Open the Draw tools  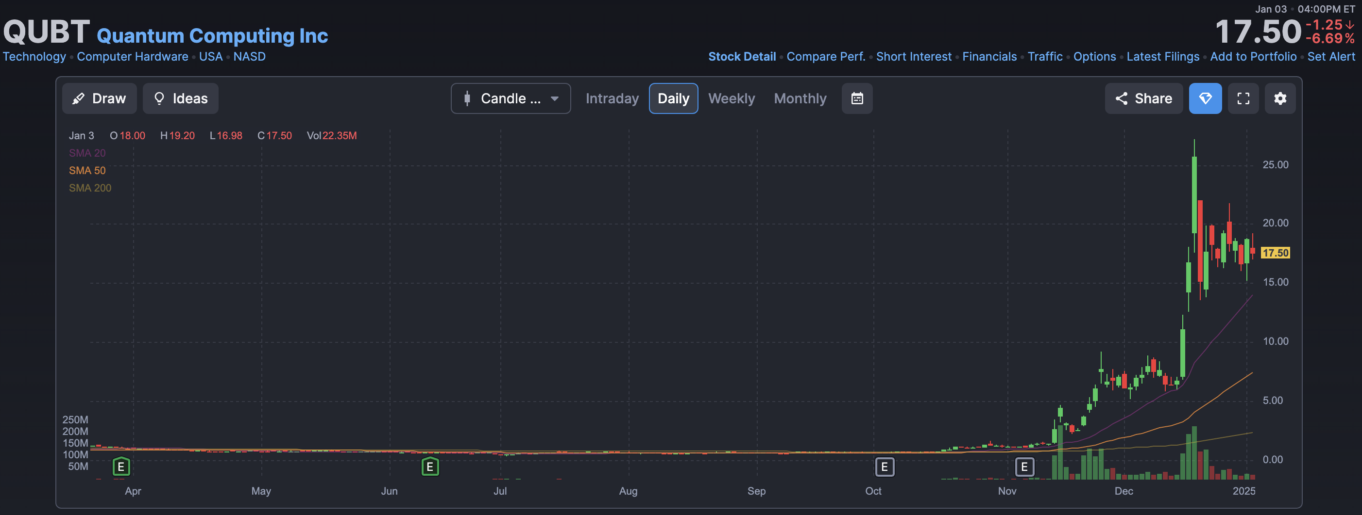[x=100, y=98]
